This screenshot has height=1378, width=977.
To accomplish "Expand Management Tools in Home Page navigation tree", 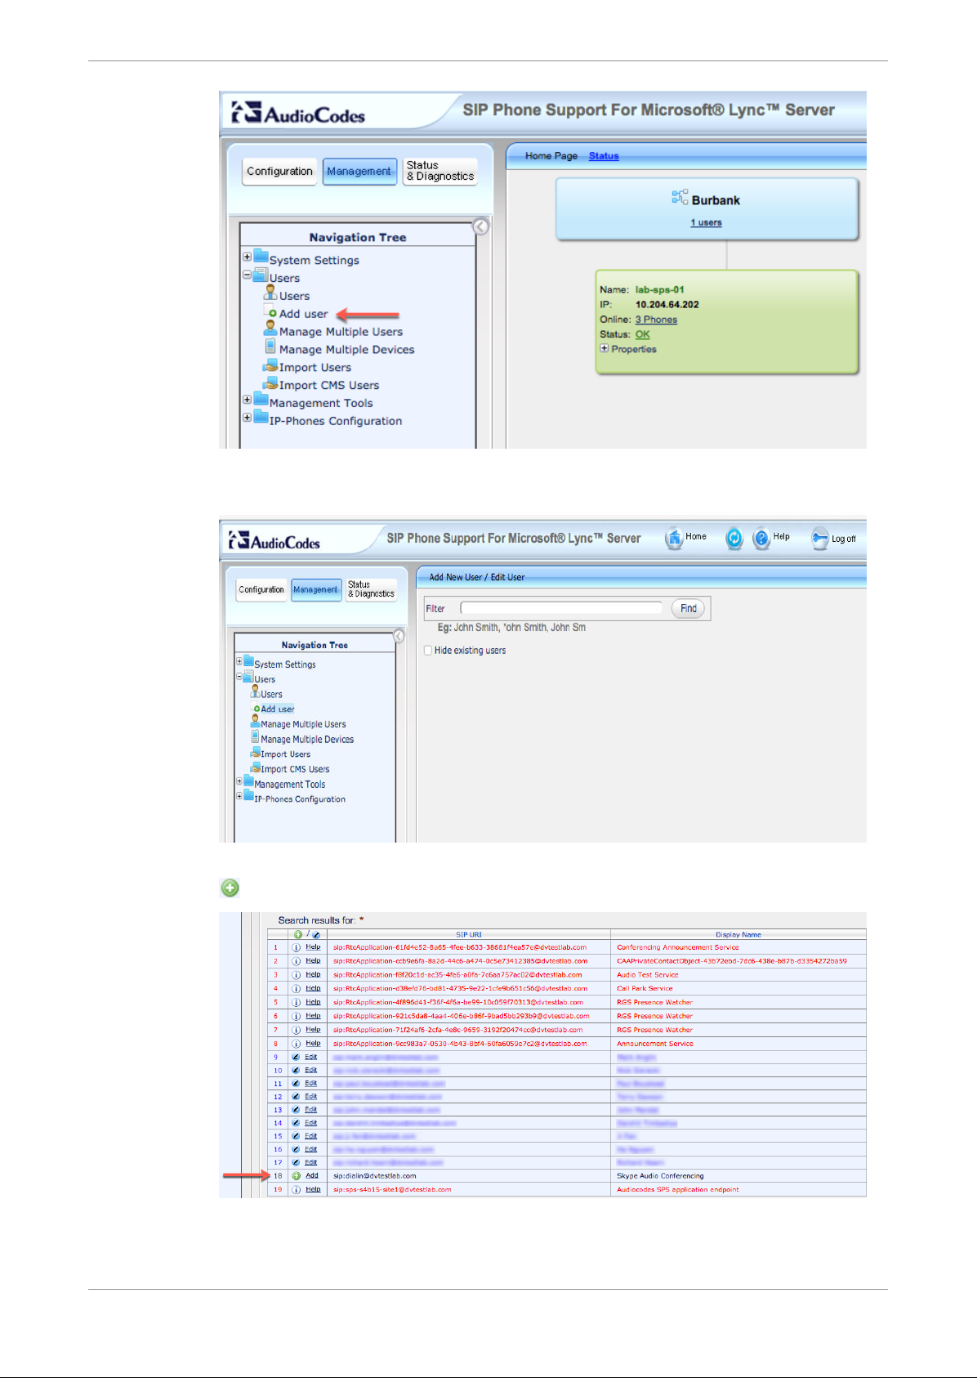I will pos(247,400).
